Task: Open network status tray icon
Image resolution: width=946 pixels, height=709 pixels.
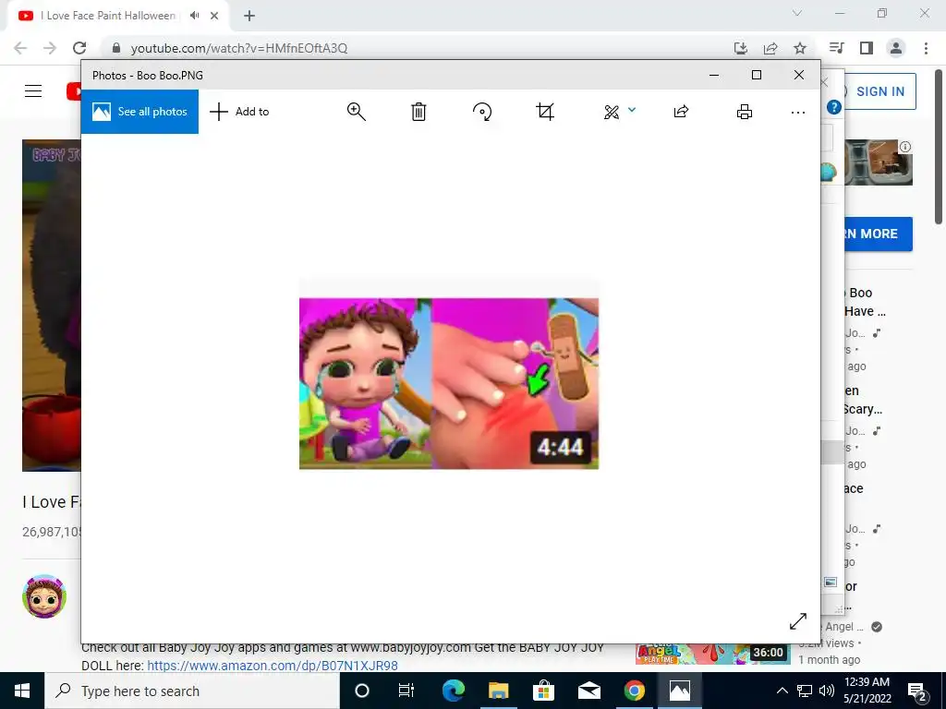Action: pyautogui.click(x=805, y=691)
